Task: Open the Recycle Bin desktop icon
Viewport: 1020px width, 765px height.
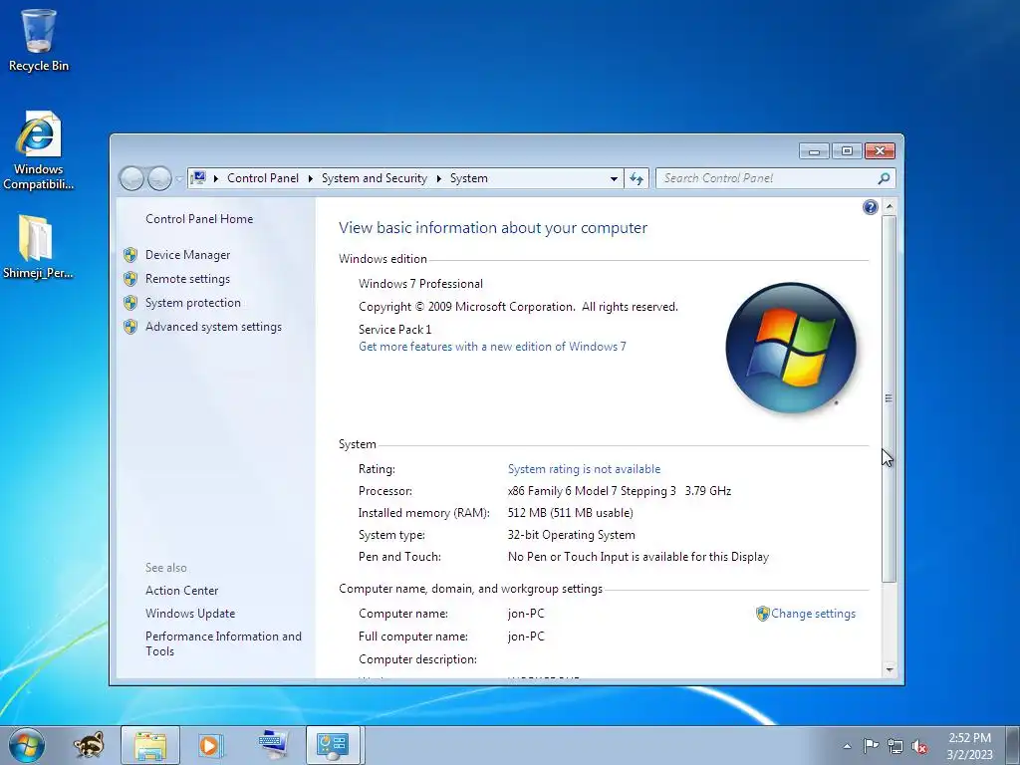Action: [39, 40]
